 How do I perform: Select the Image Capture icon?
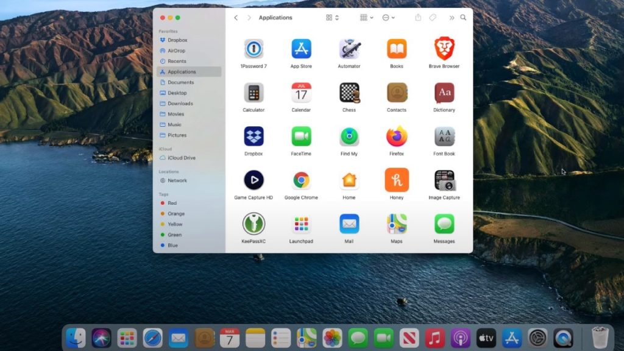click(444, 180)
